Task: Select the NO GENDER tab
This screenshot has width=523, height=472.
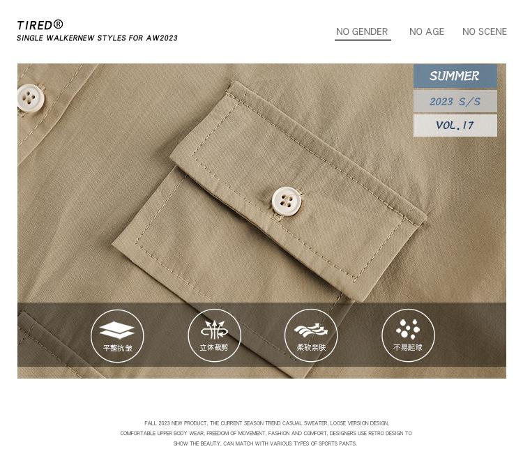Action: 362,31
